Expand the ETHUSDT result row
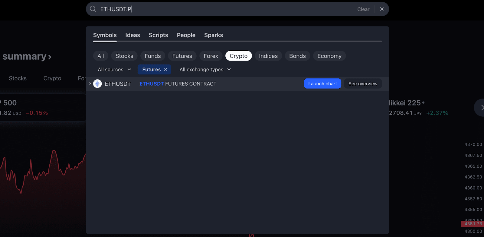 pyautogui.click(x=90, y=84)
